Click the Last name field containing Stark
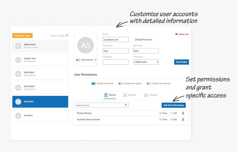This screenshot has width=238, height=152. (x=146, y=51)
